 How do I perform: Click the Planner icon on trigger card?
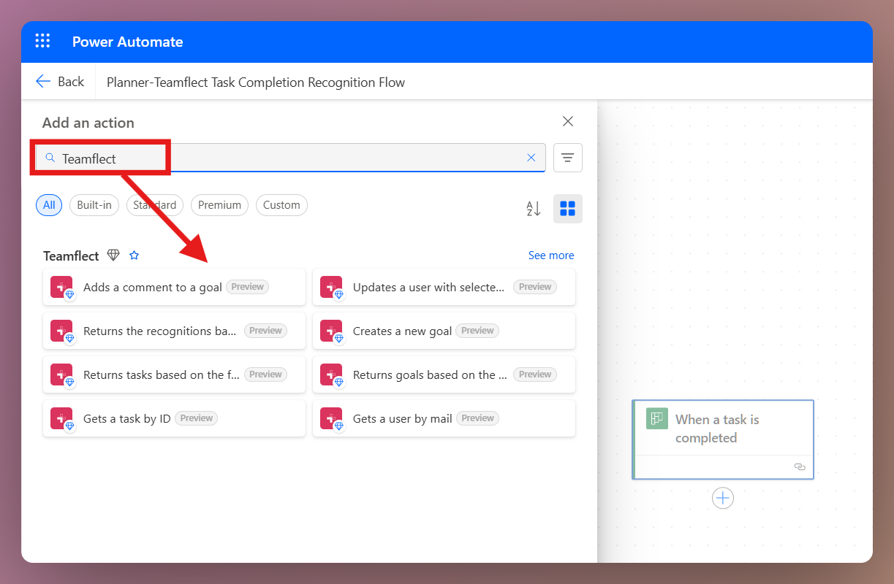[x=657, y=418]
